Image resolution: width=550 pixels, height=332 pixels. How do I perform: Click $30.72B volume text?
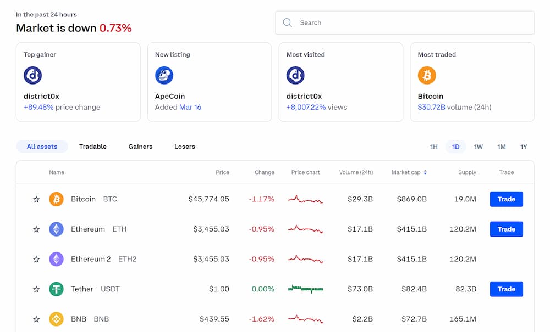[x=455, y=107]
